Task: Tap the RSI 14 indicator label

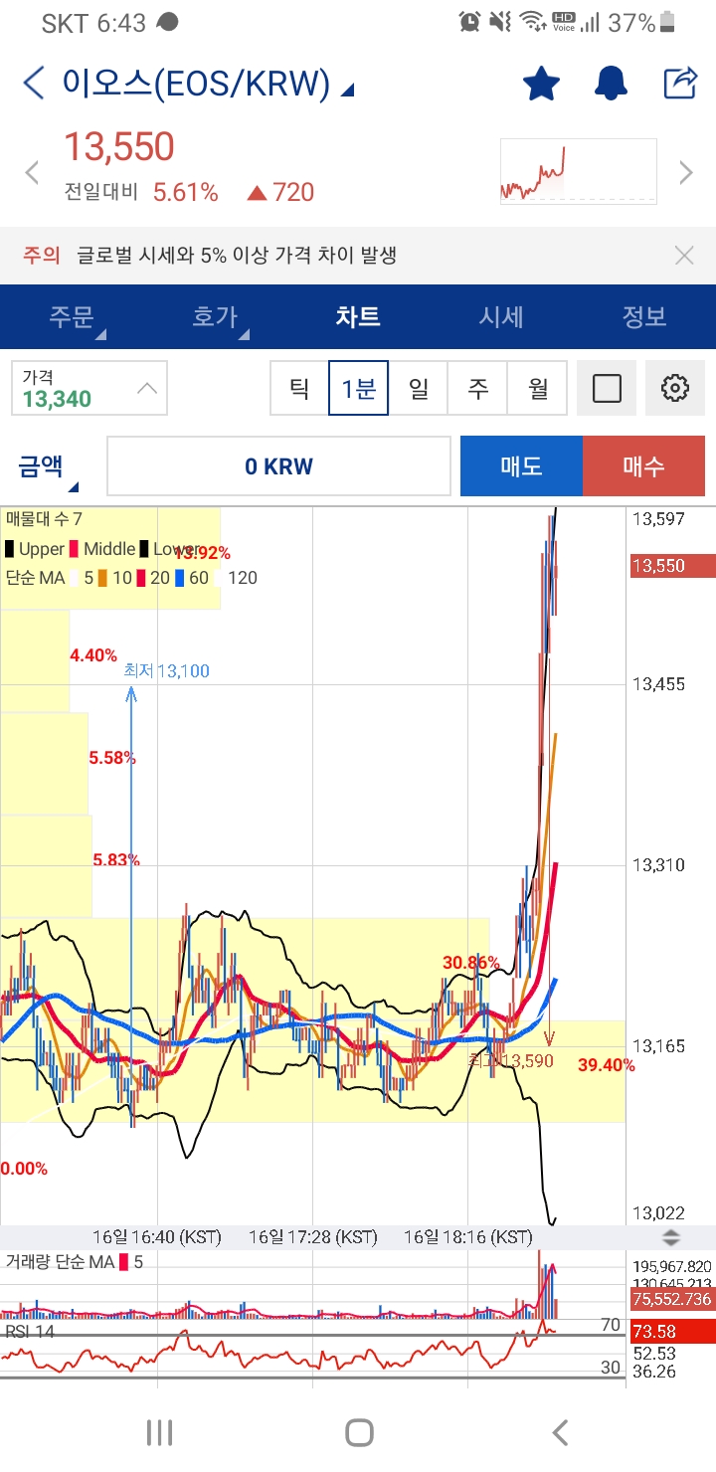Action: (30, 1332)
